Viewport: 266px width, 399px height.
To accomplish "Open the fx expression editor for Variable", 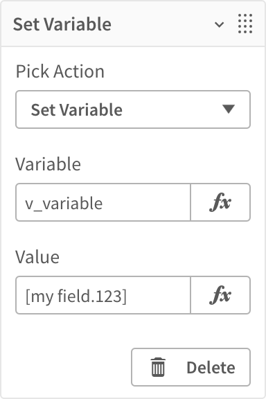I will (x=220, y=202).
